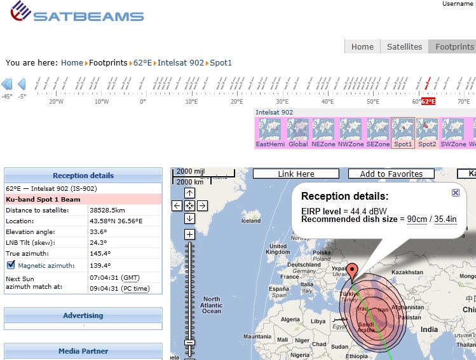Click the Intelsat 902 label above thumbnails
The width and height of the screenshot is (476, 360).
[274, 113]
